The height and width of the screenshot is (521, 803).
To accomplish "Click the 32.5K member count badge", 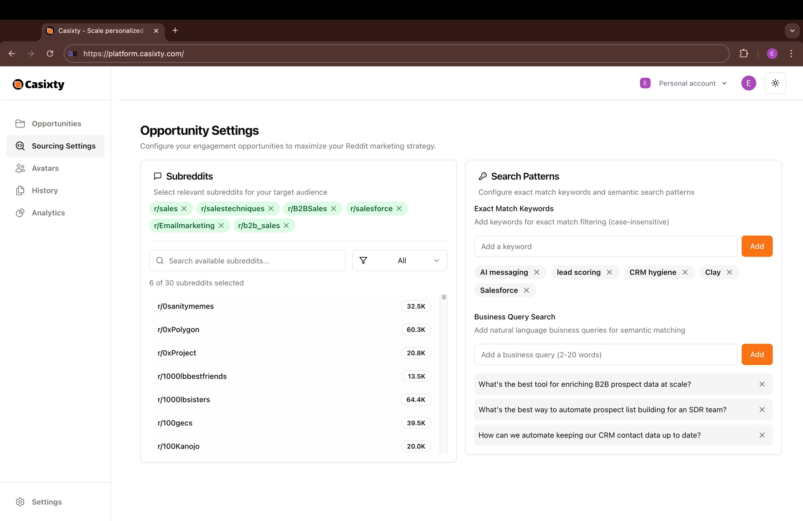I will click(x=416, y=306).
